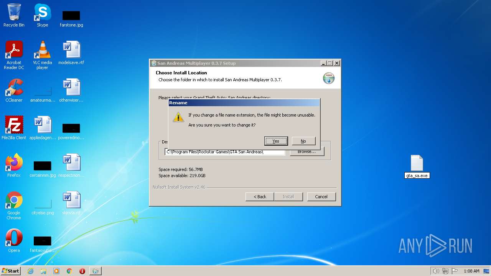The width and height of the screenshot is (491, 276).
Task: Open the network status tray icon
Action: click(445, 271)
